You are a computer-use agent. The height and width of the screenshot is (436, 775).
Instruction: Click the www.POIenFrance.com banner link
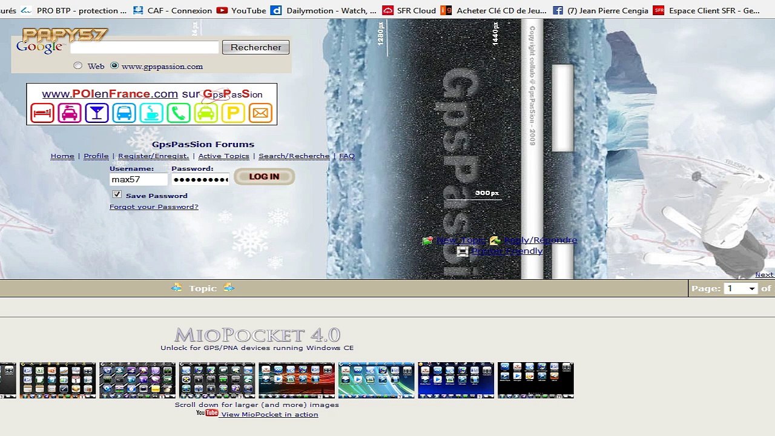[110, 94]
